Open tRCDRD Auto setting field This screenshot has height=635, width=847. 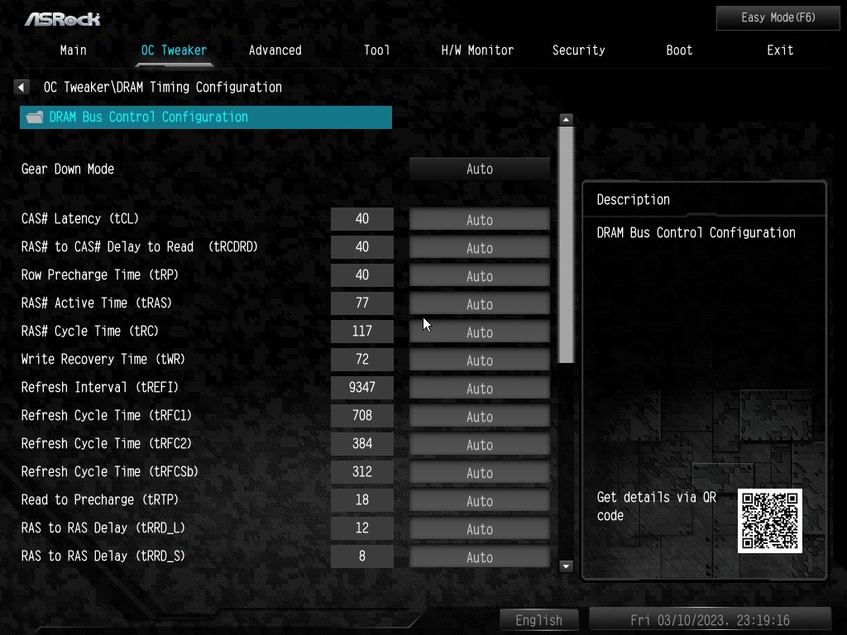(480, 248)
